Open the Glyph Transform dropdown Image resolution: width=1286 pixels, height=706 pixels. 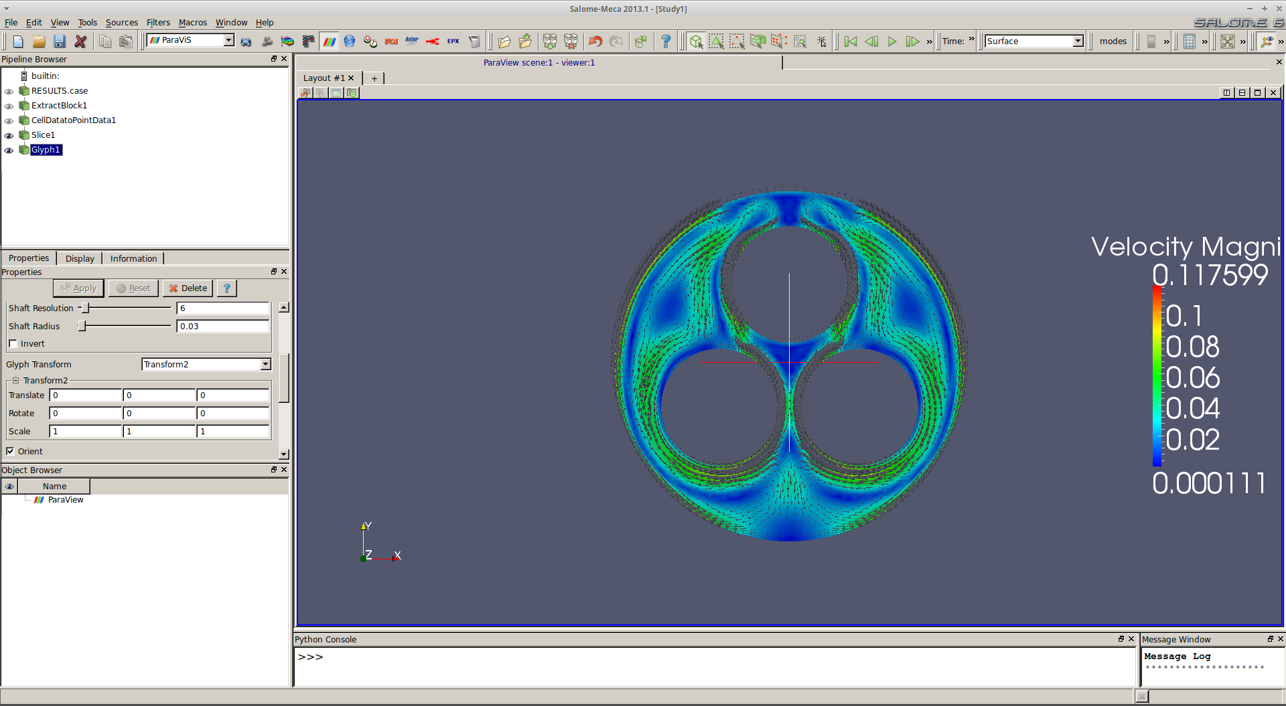[x=206, y=365]
